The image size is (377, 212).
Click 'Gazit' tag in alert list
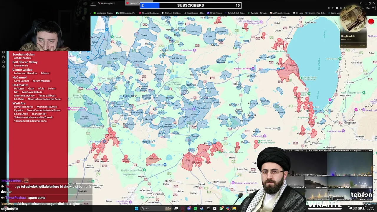click(x=31, y=89)
